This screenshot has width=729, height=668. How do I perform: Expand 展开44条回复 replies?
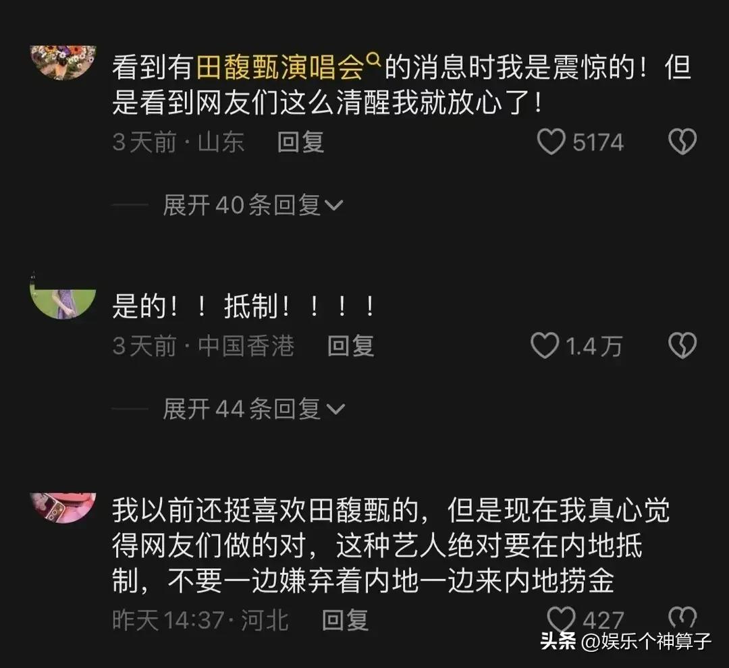point(254,409)
